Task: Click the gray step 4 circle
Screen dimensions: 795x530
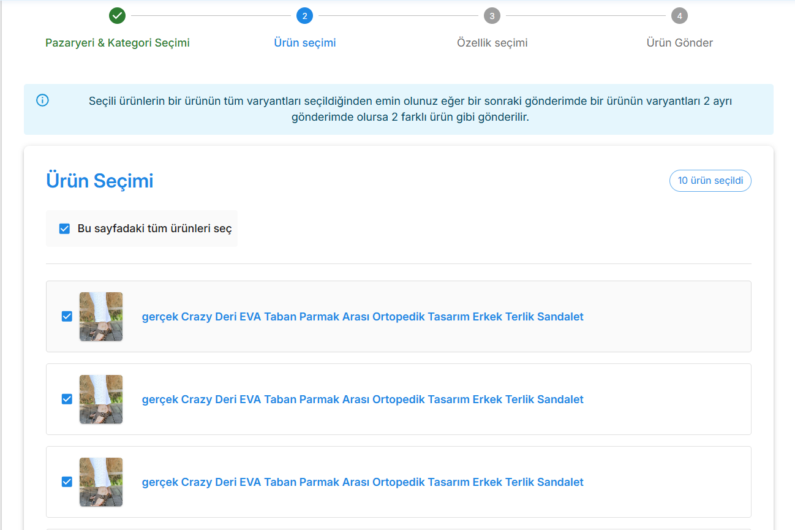Action: 679,16
